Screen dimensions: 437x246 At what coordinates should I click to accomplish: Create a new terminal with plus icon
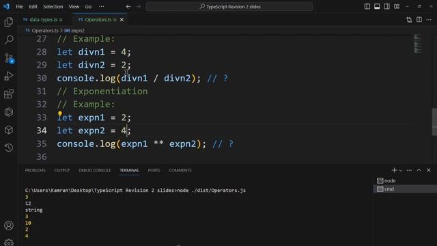pyautogui.click(x=394, y=170)
